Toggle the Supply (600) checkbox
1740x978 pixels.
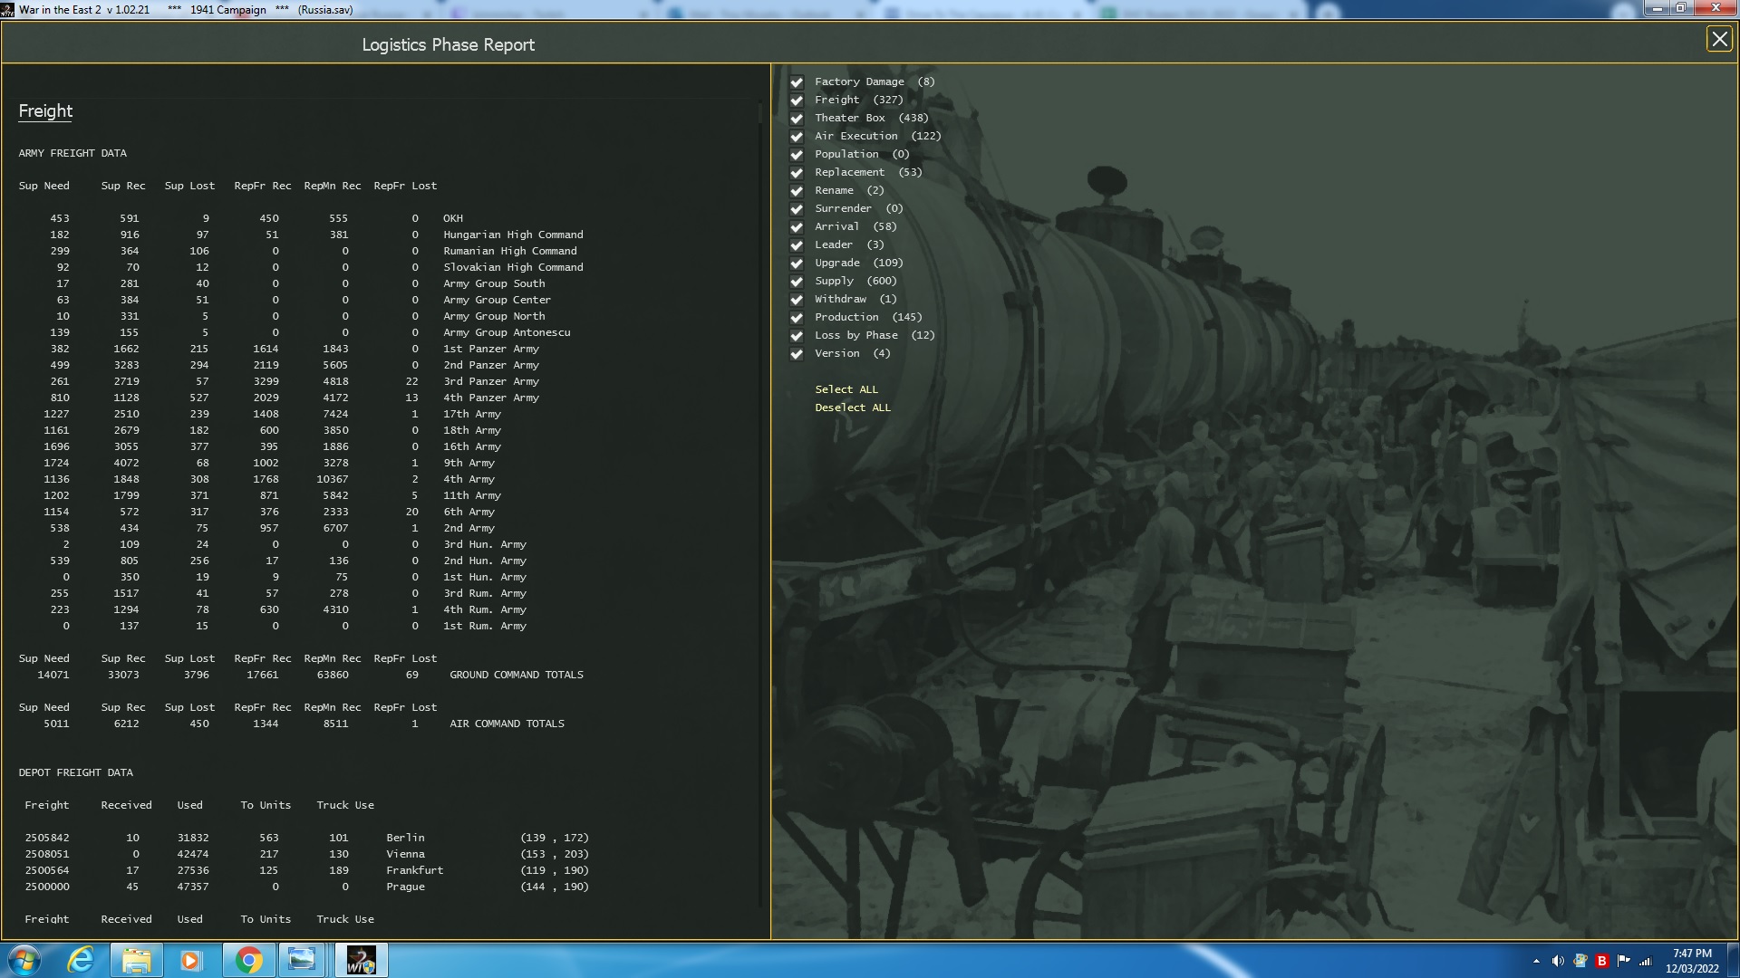coord(797,282)
